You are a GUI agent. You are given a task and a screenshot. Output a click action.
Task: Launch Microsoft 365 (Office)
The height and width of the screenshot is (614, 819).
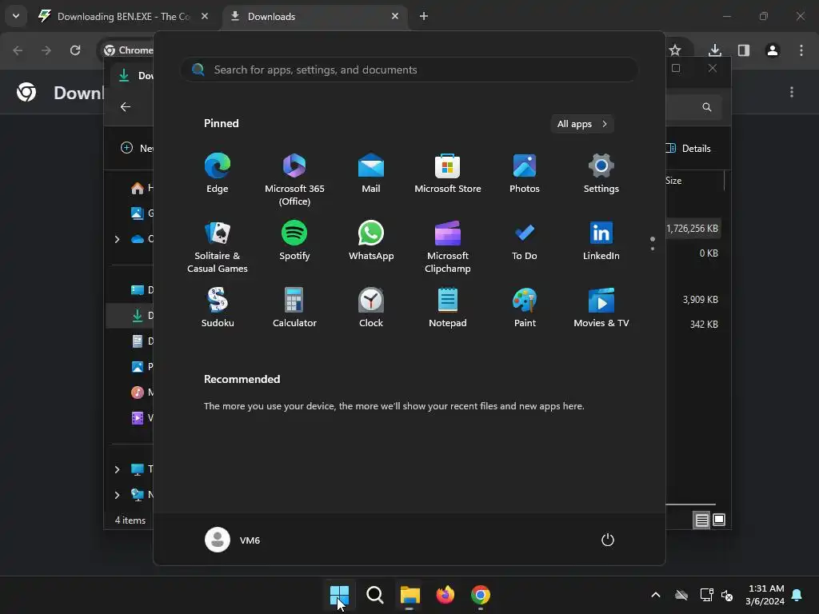294,180
